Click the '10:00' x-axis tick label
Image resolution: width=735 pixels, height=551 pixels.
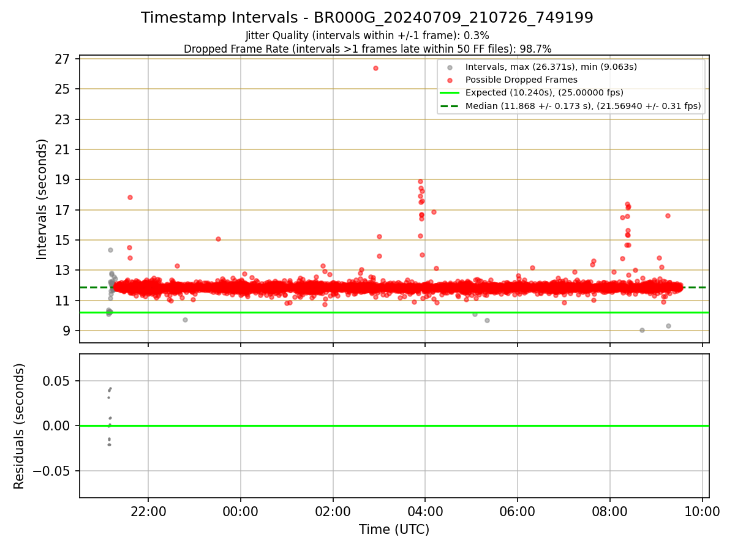tap(702, 511)
